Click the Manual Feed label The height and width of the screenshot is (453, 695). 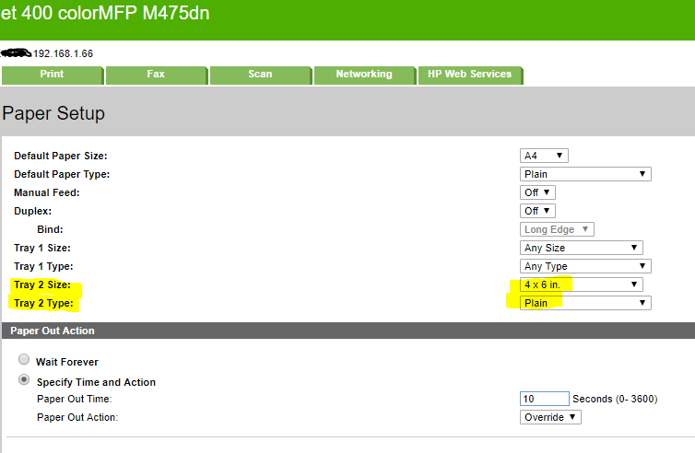[47, 192]
